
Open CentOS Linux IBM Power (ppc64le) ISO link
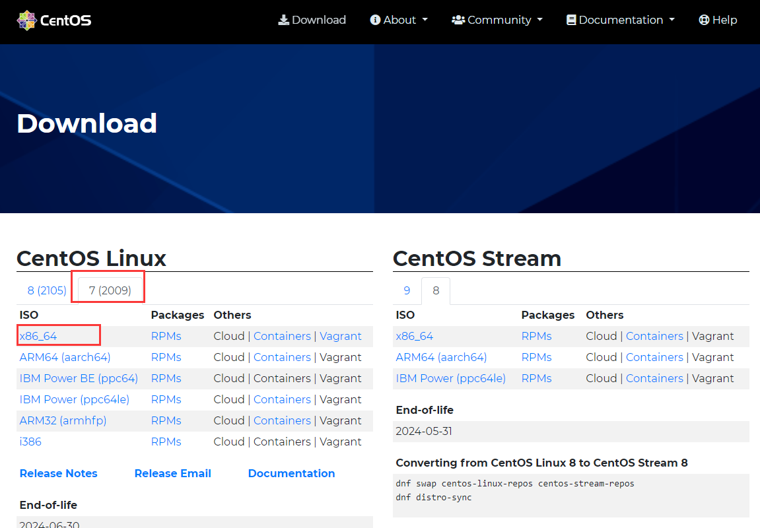74,400
